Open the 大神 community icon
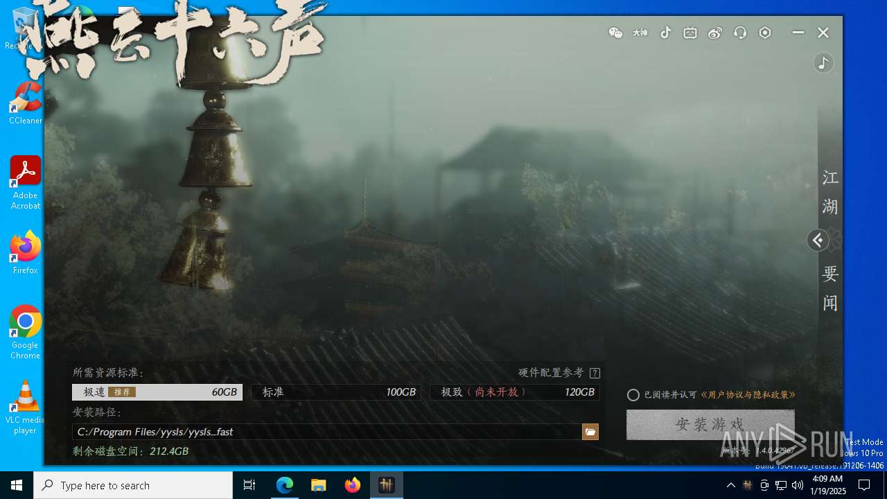Viewport: 887px width, 499px height. 640,33
